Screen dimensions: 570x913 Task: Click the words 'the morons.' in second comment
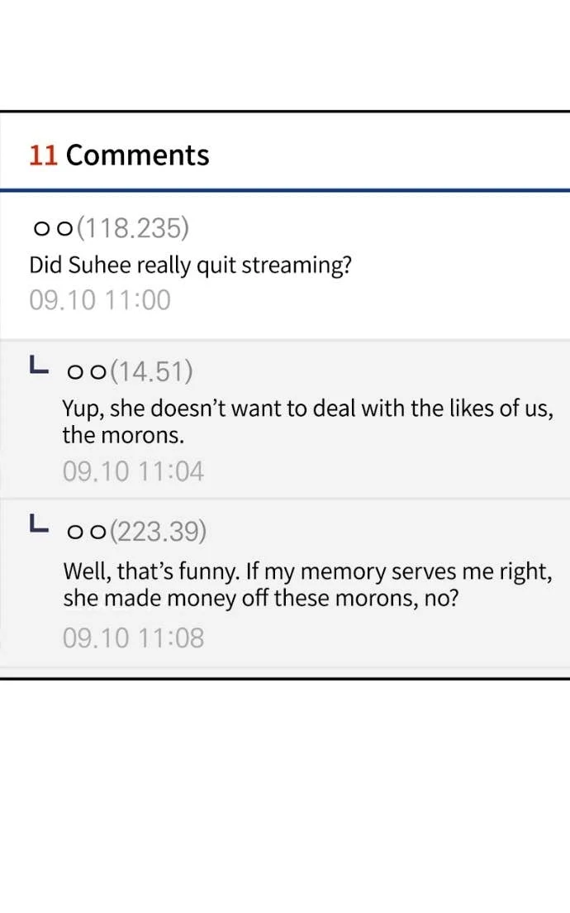point(123,435)
